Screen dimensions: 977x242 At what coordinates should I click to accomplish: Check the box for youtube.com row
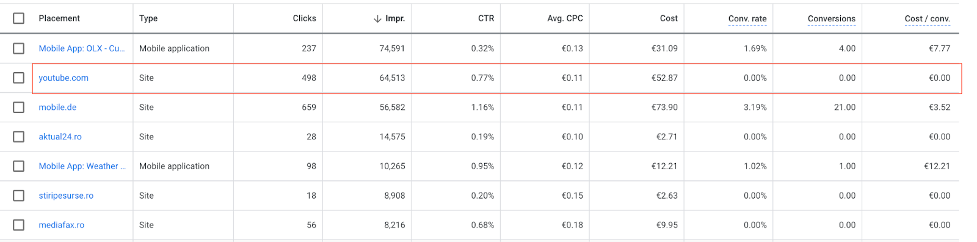19,78
